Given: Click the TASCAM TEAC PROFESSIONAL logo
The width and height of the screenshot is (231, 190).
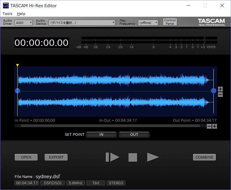Looking at the screenshot, I should point(211,22).
